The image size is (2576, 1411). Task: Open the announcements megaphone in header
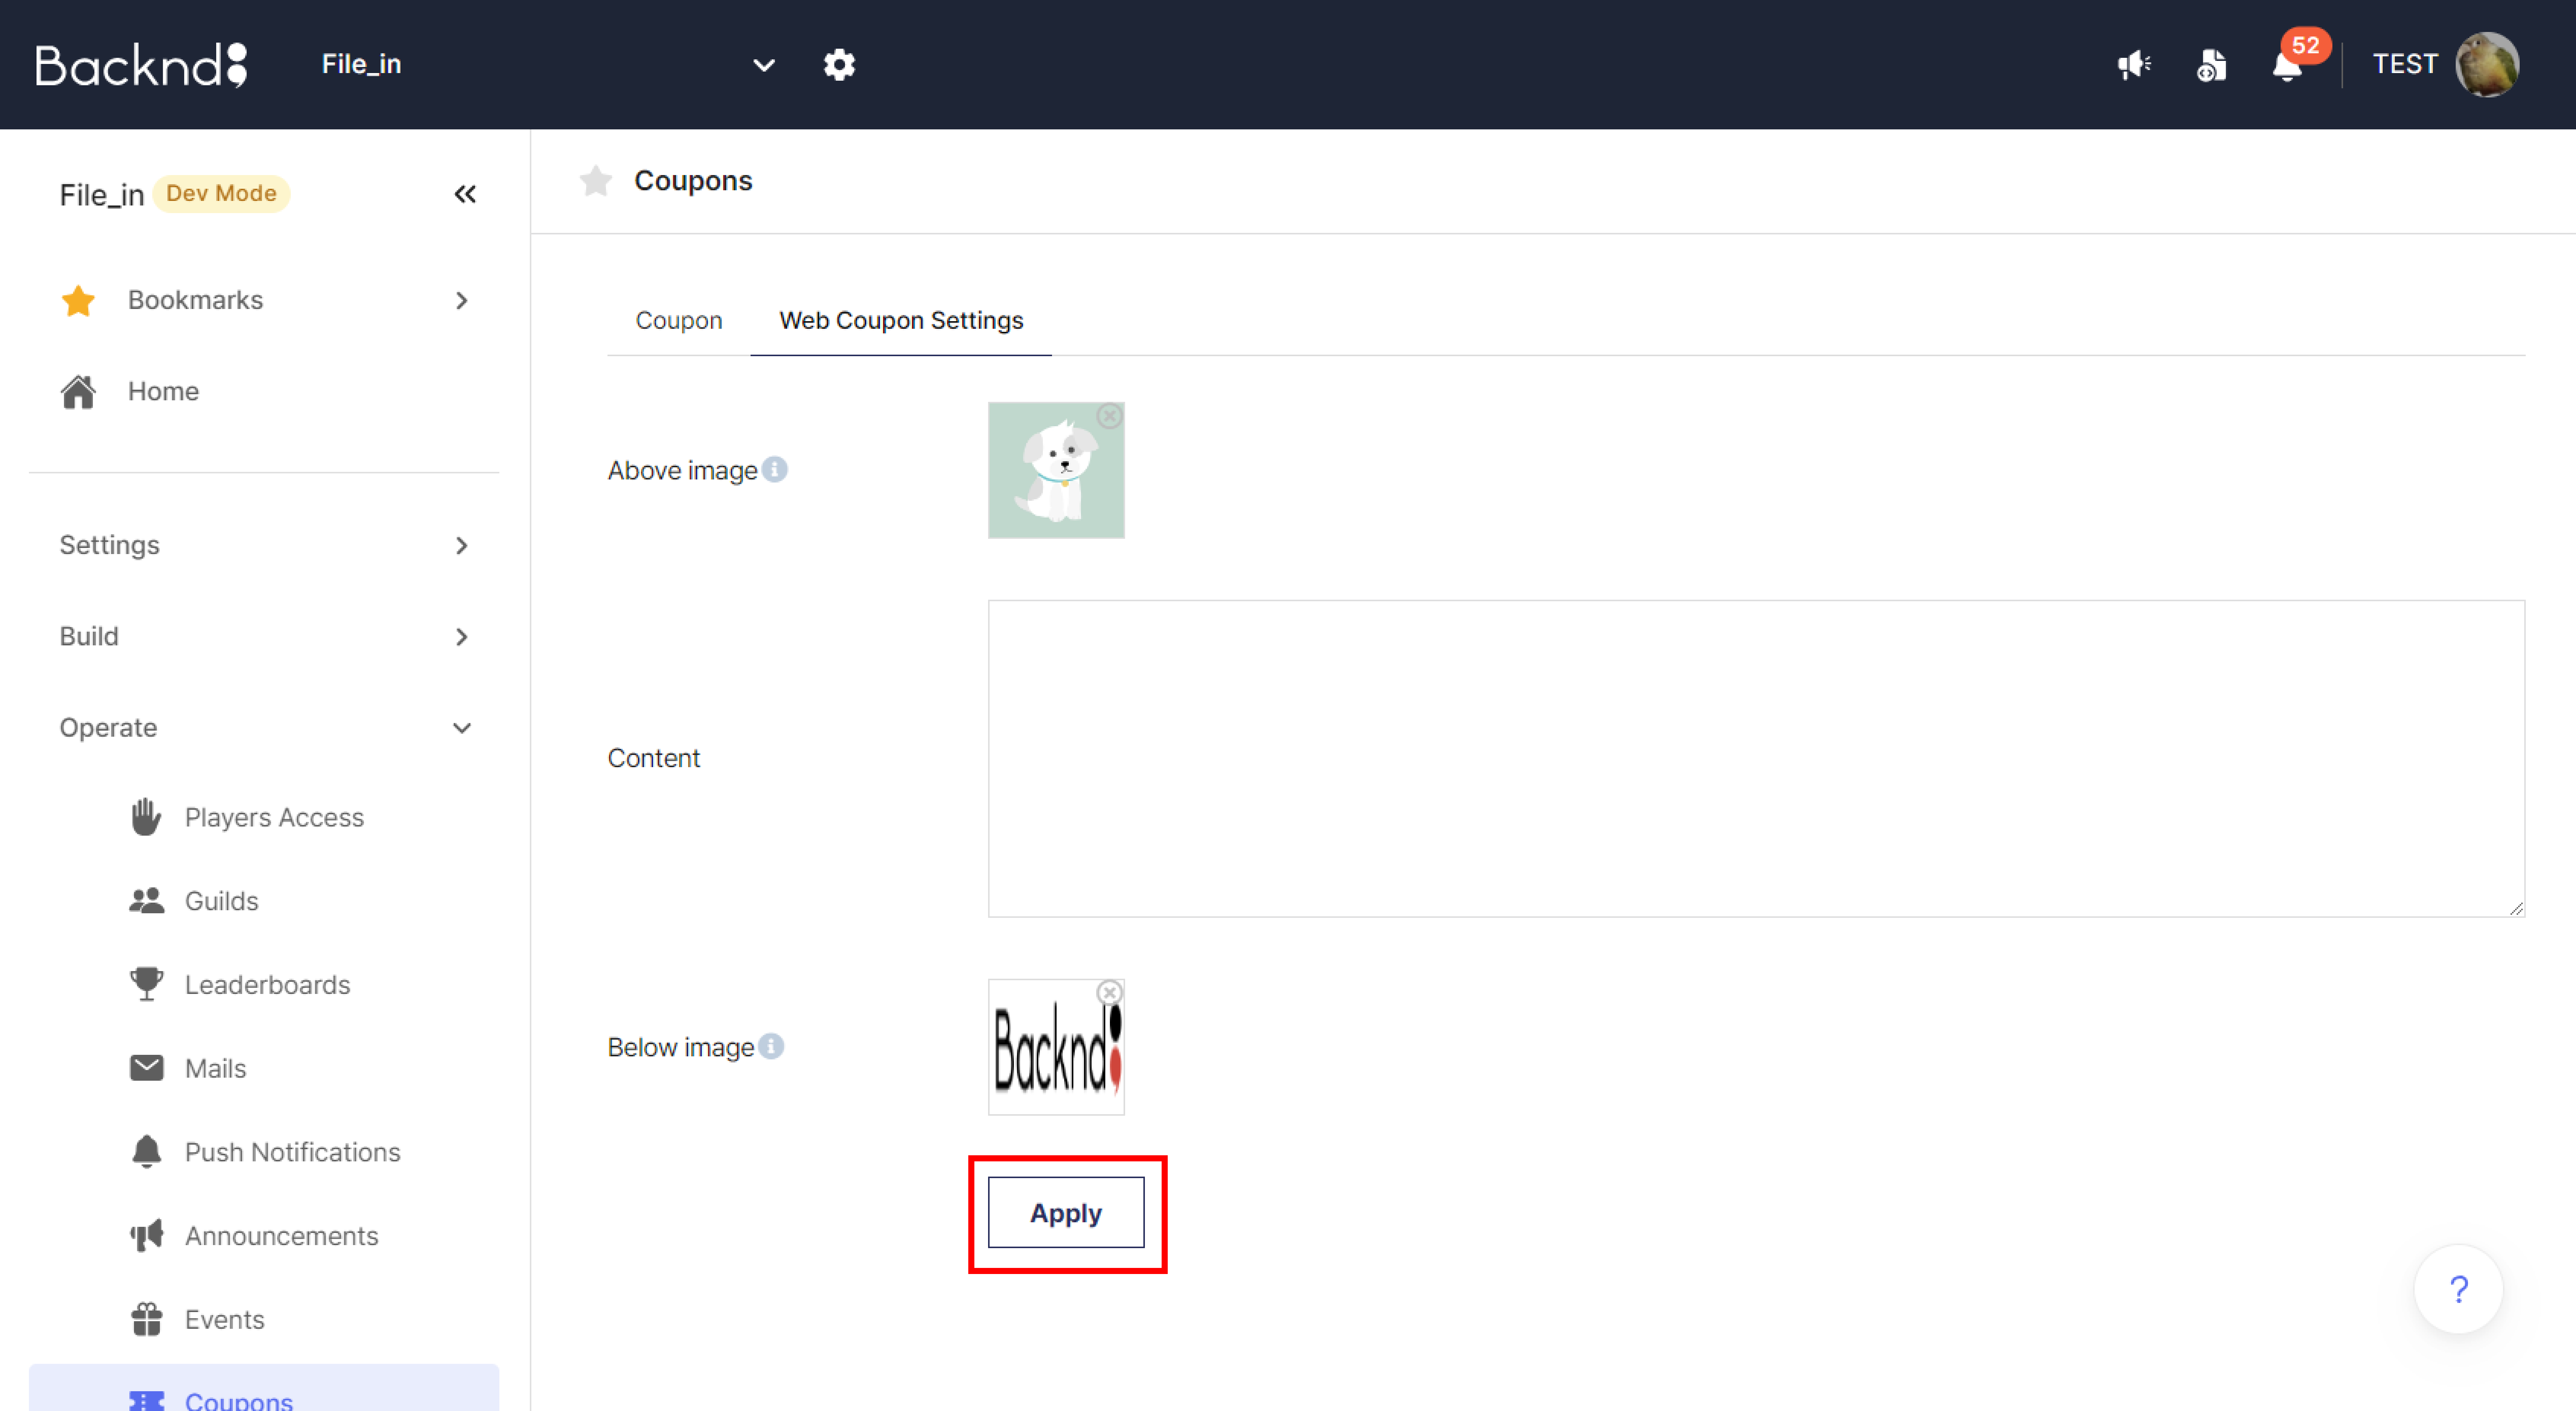[x=2134, y=65]
